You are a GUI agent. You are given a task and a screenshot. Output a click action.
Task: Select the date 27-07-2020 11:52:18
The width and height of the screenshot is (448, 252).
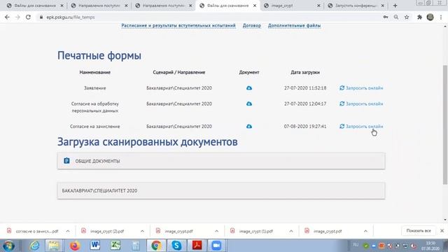point(305,88)
